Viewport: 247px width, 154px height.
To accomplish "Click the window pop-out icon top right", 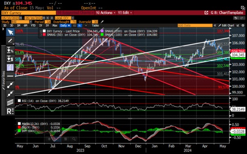I will (243, 8).
